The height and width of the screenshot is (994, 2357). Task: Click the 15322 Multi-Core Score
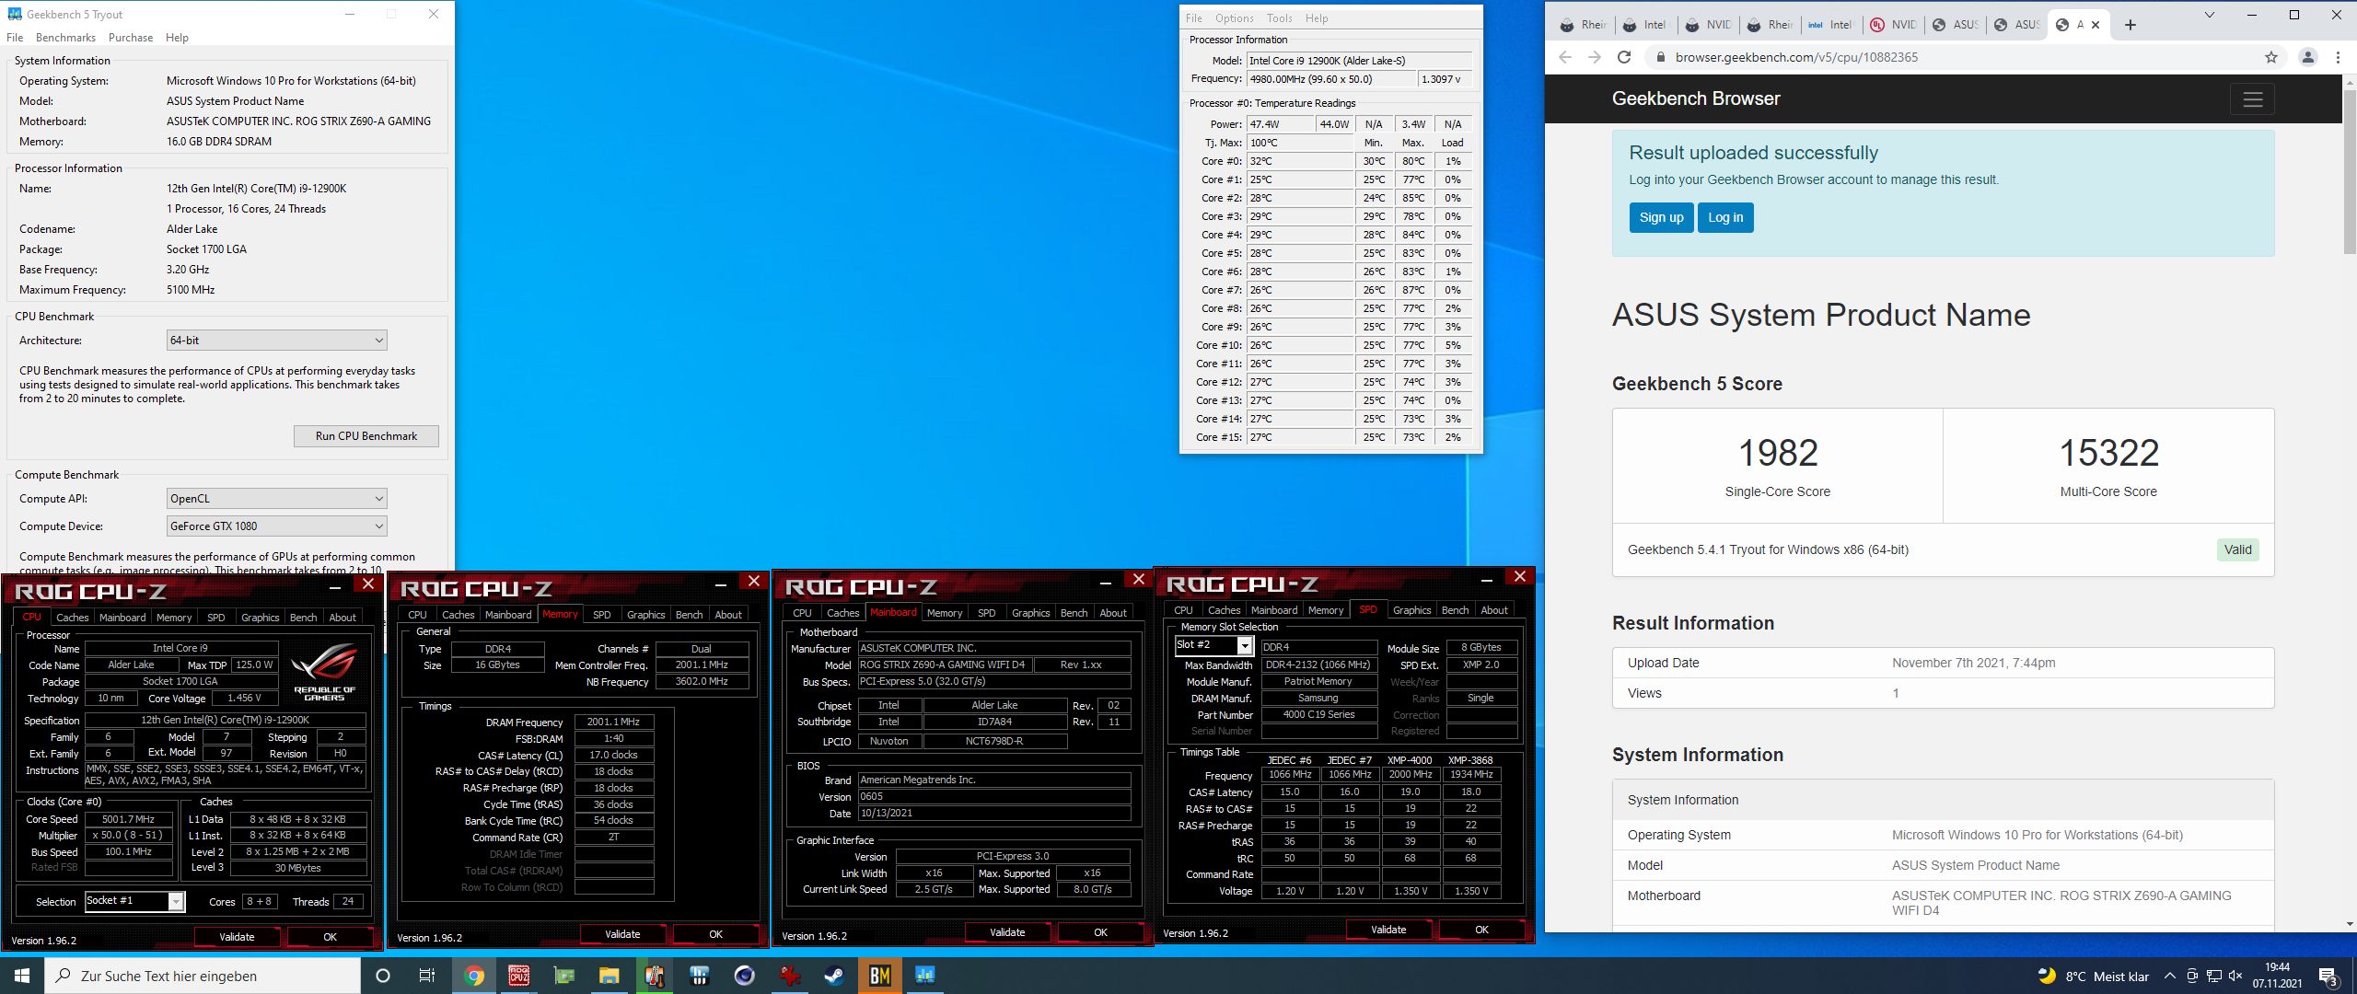coord(2108,453)
